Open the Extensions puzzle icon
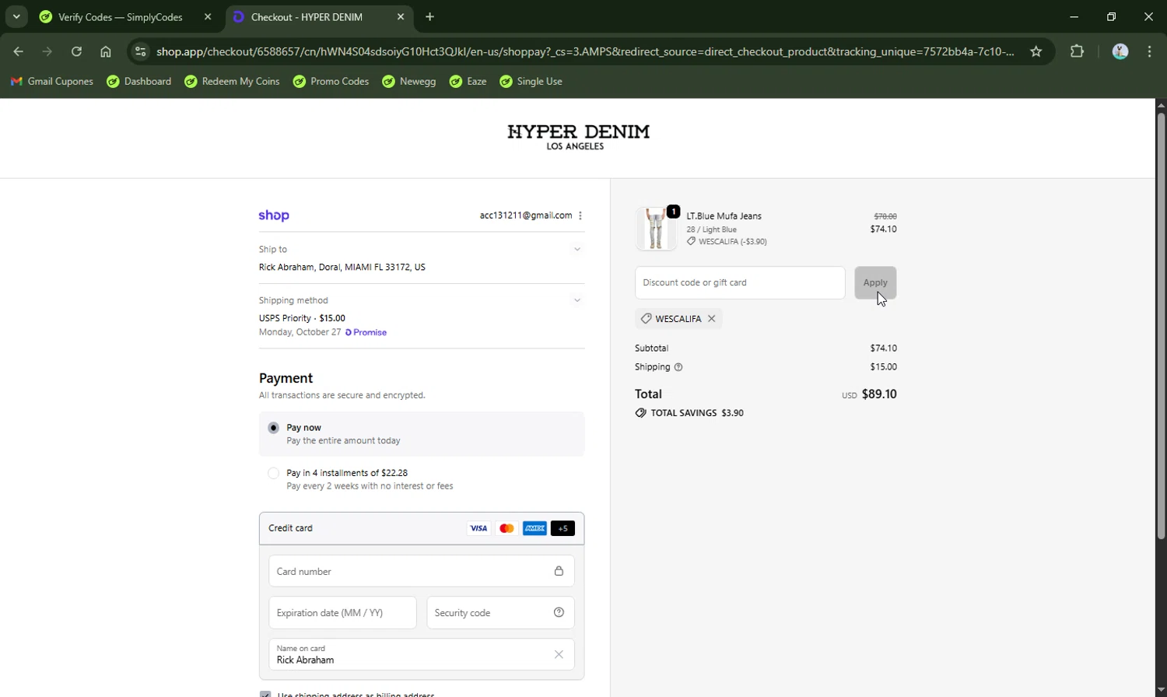Screen dimensions: 1167x697 1077,51
